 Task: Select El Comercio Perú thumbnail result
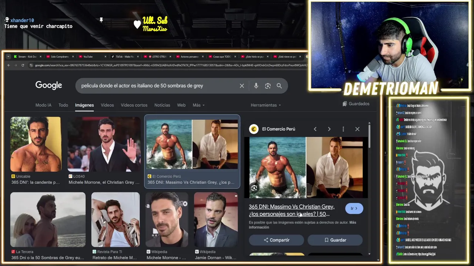point(192,151)
